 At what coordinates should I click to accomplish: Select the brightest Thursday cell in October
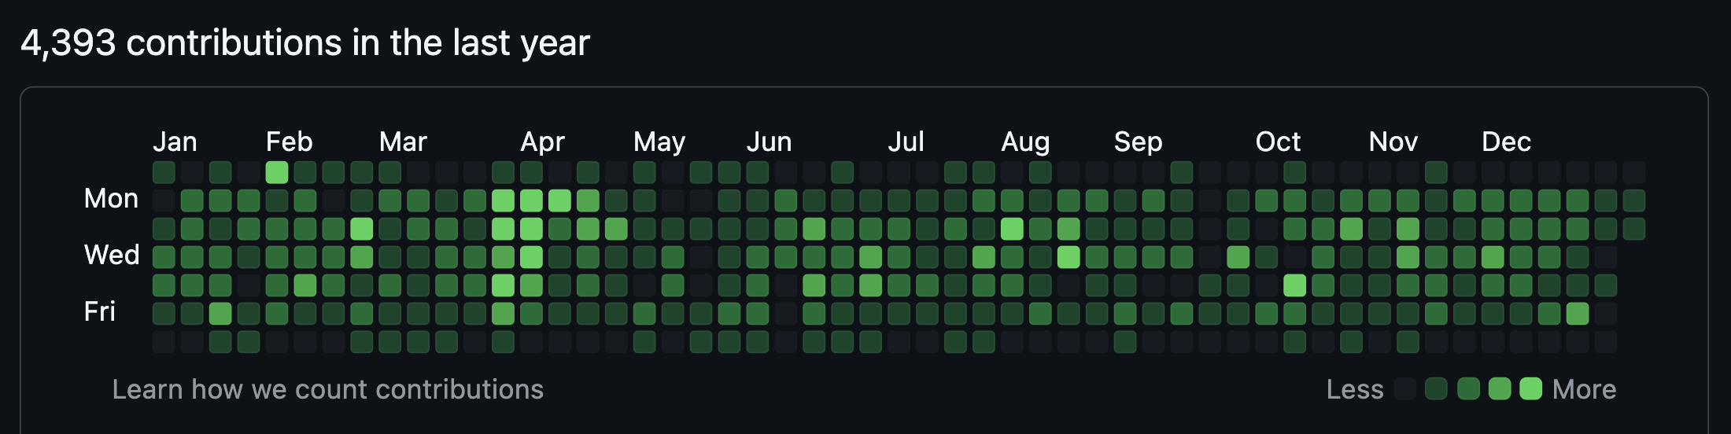click(x=1294, y=285)
